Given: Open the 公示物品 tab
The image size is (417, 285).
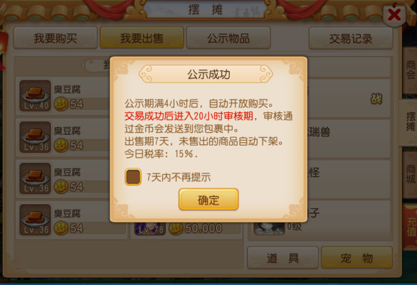Looking at the screenshot, I should (x=228, y=38).
